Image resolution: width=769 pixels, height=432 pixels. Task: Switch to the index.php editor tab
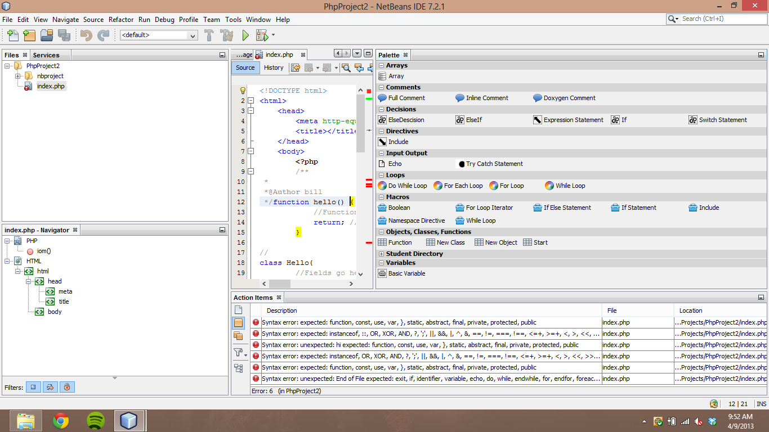280,55
